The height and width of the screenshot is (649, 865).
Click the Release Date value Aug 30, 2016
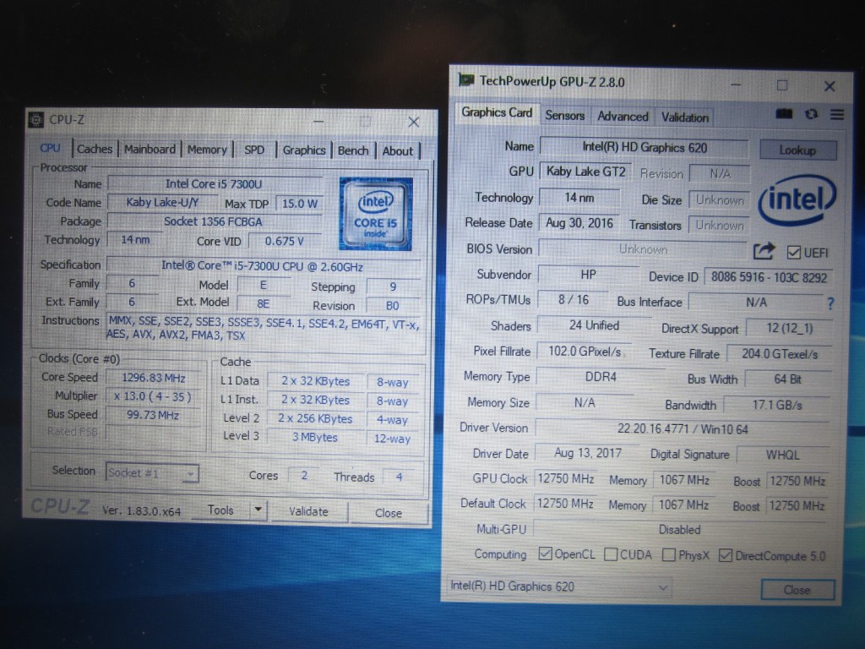tap(579, 223)
